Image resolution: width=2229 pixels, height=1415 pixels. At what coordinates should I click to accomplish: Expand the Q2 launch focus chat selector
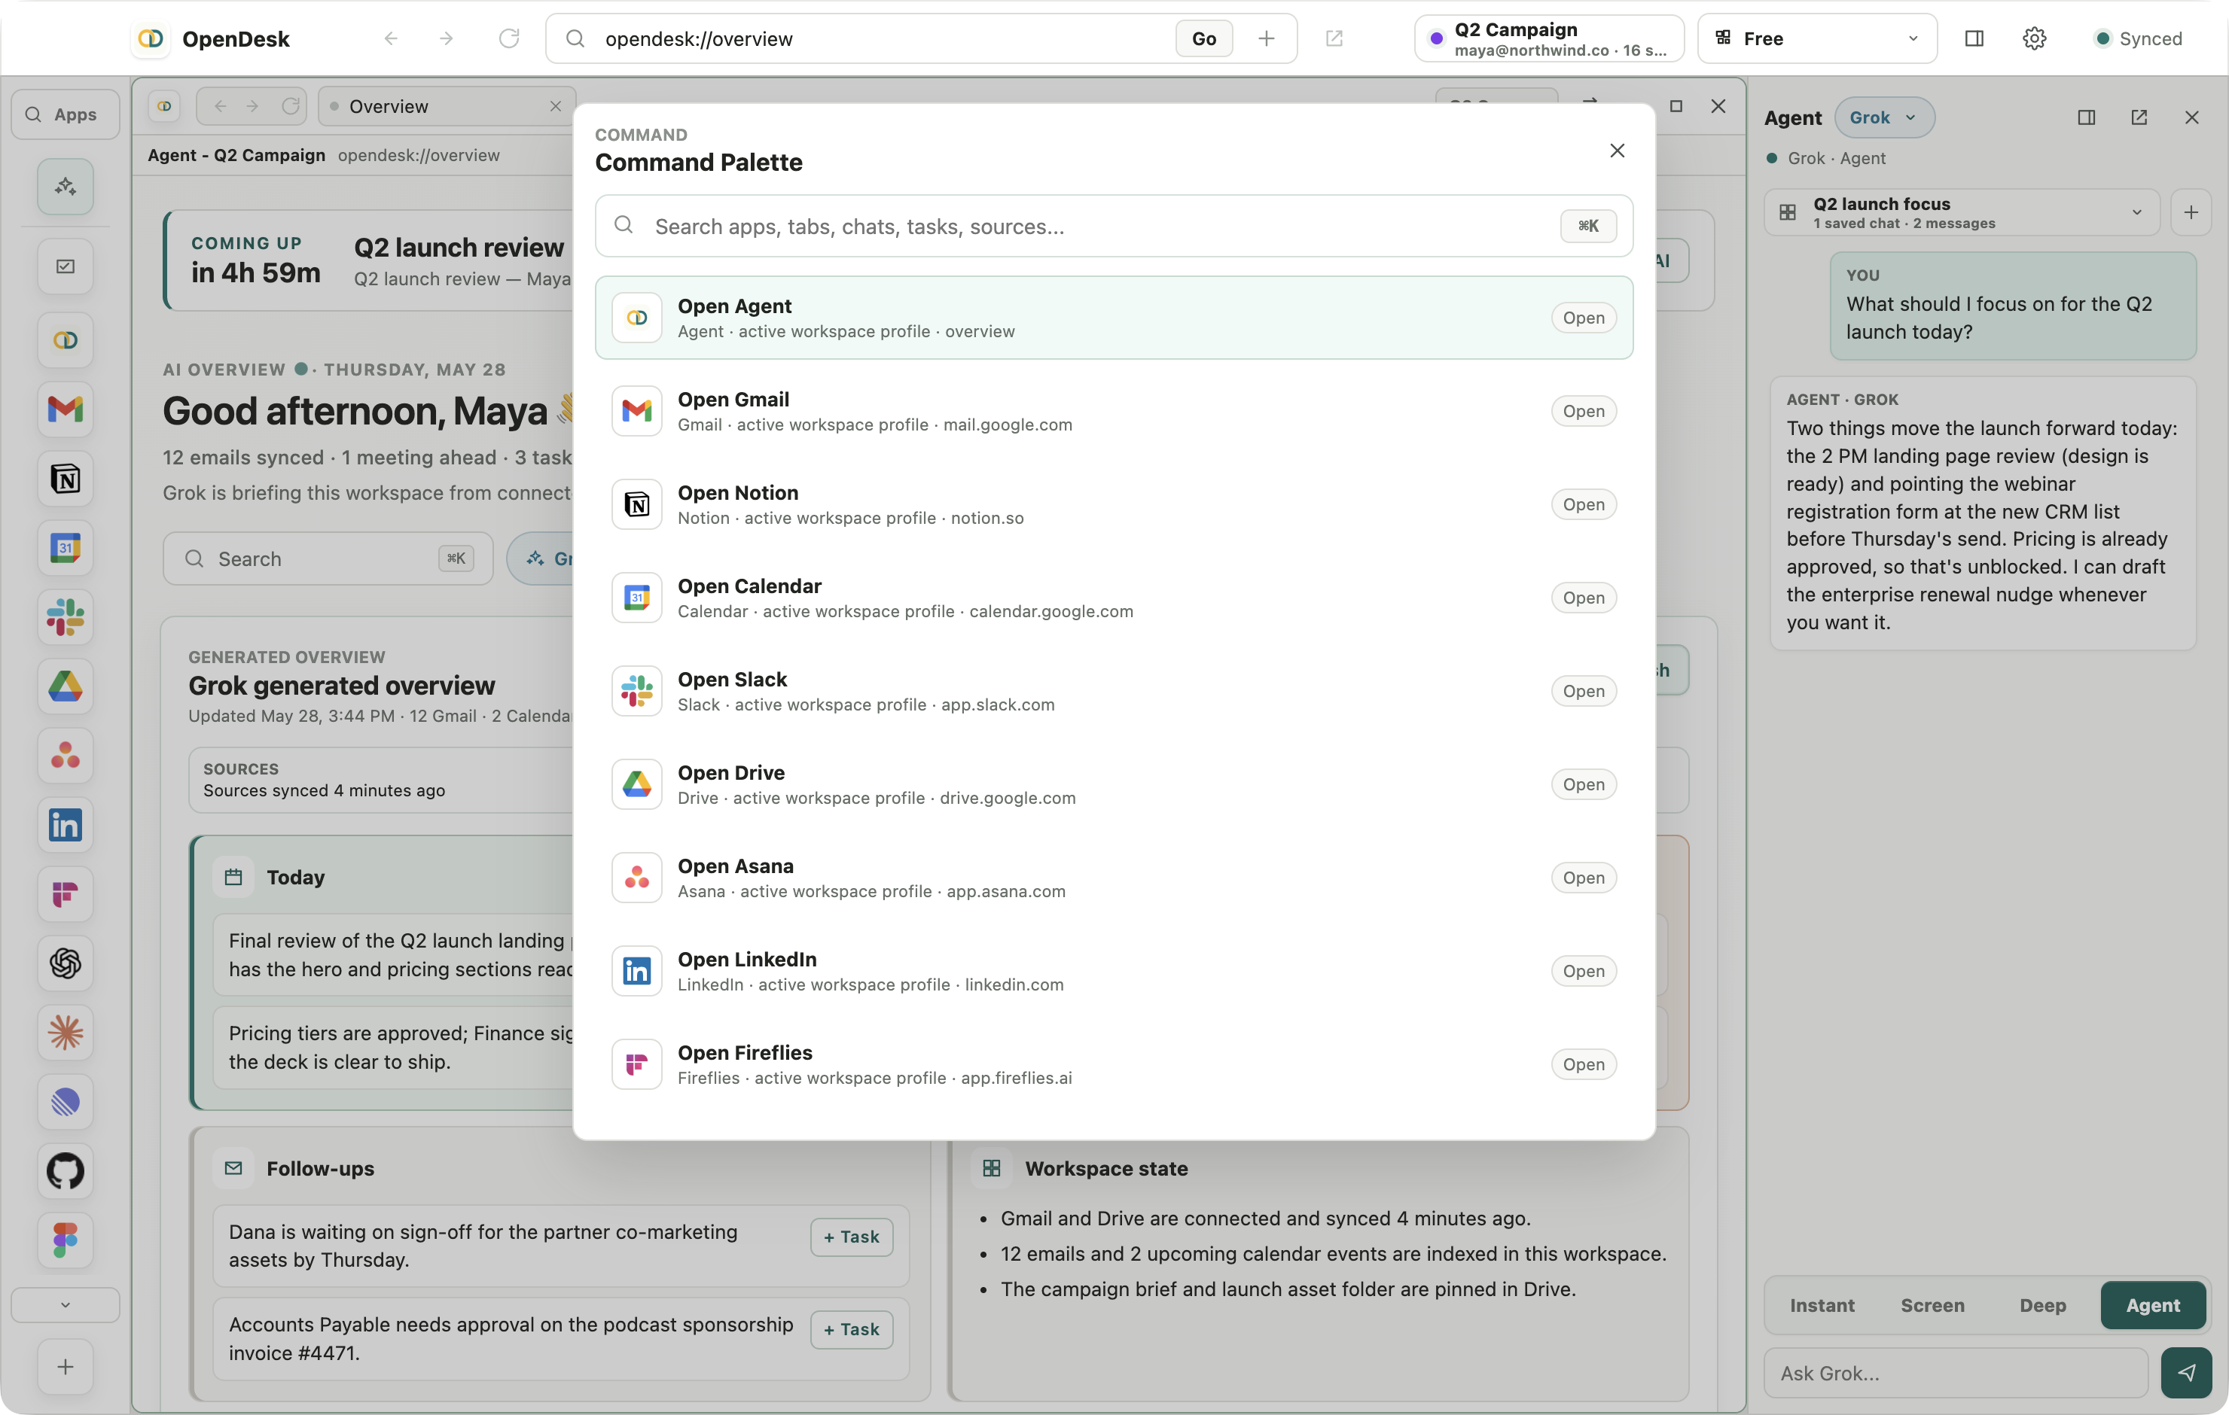(1962, 213)
